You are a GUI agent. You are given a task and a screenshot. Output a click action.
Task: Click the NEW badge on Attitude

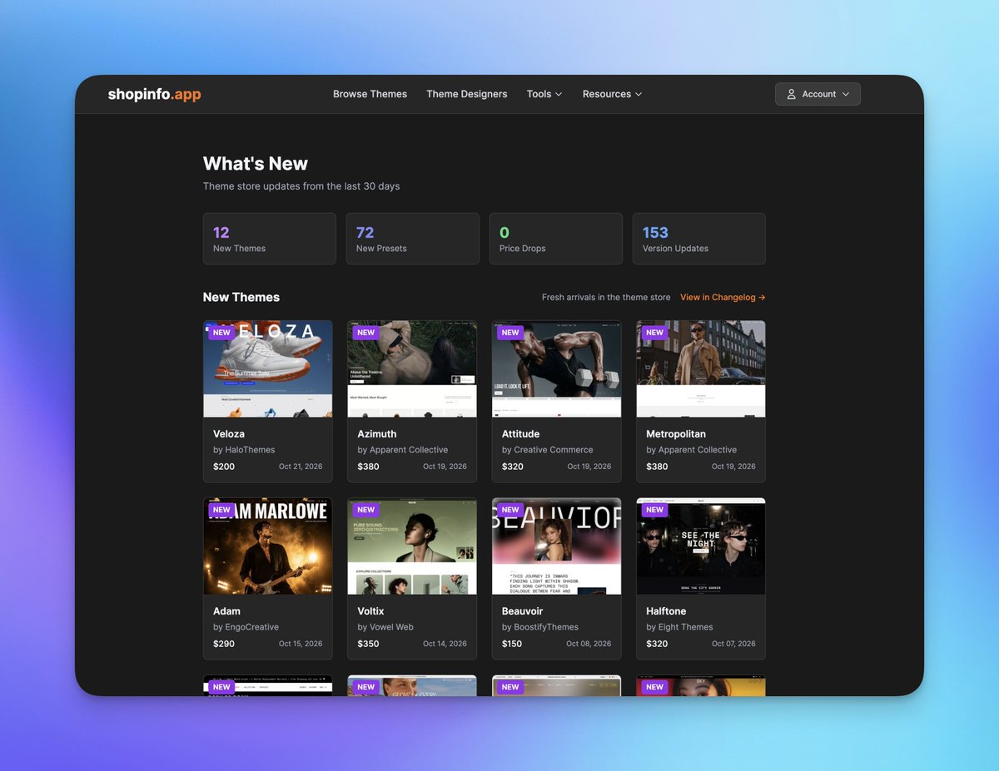coord(510,333)
